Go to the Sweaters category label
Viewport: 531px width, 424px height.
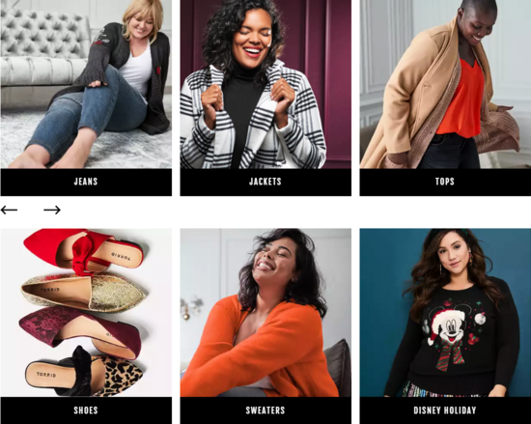pyautogui.click(x=265, y=410)
